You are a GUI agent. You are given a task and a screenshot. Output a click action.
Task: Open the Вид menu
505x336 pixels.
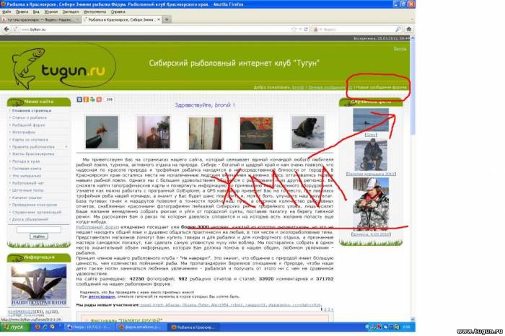pos(36,12)
